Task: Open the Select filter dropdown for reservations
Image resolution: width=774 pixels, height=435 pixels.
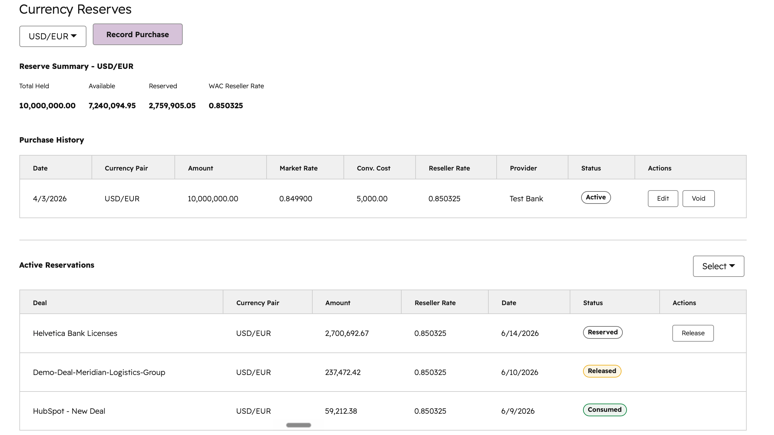Action: pos(718,266)
